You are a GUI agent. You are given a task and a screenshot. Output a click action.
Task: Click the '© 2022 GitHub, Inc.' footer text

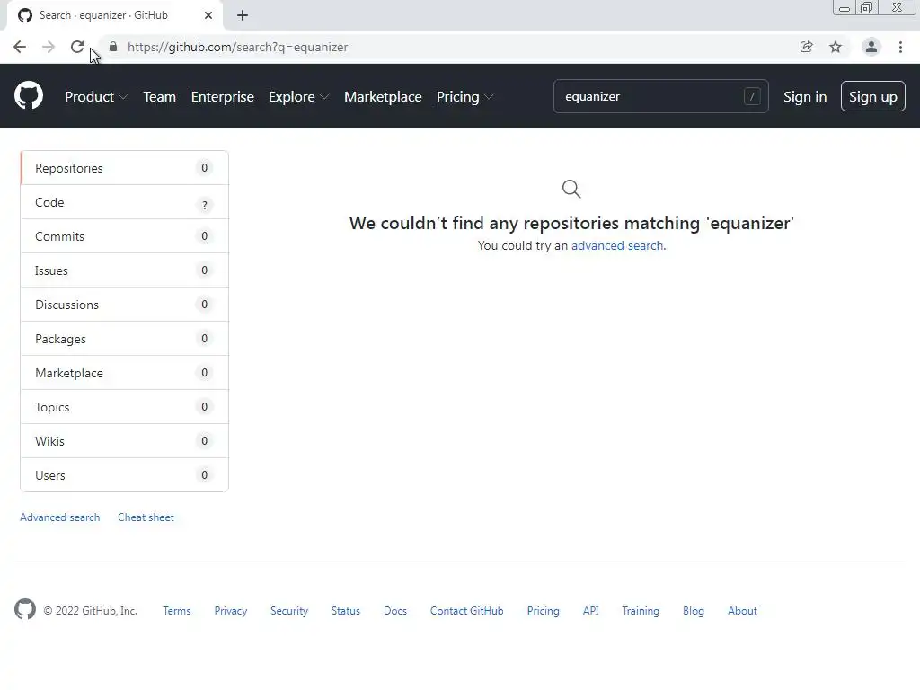point(91,611)
